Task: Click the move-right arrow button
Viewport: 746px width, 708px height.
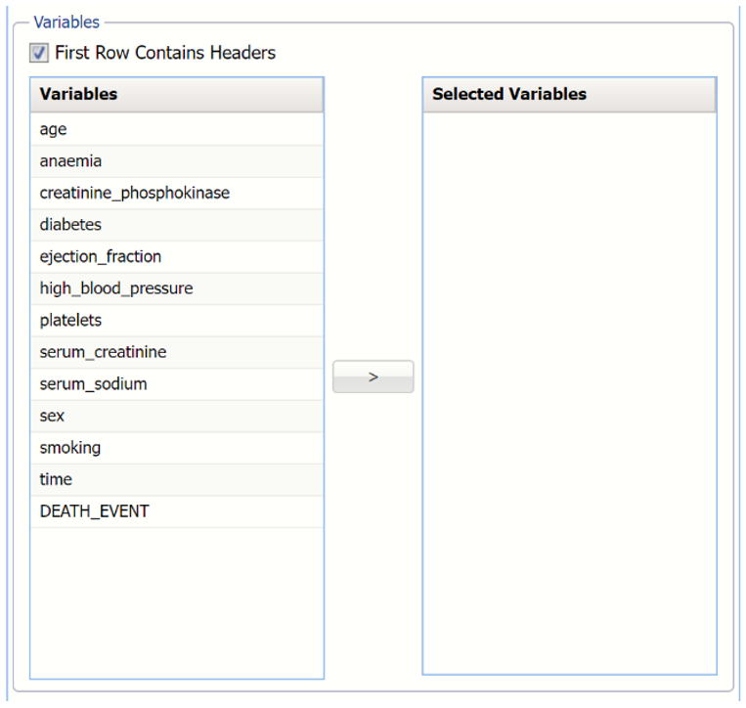Action: [373, 376]
